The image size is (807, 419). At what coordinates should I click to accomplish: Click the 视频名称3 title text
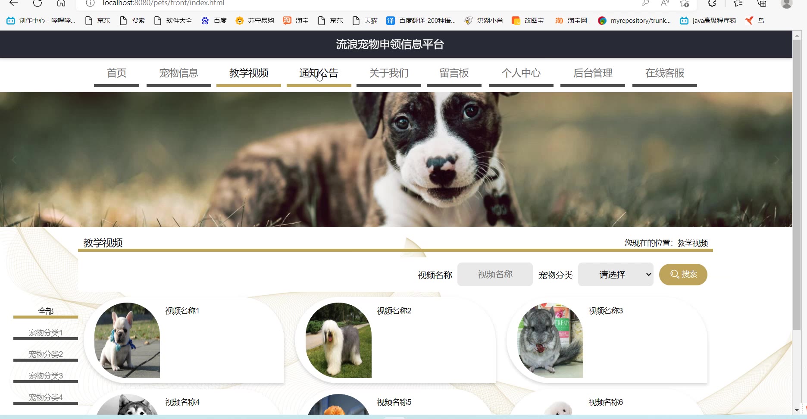point(606,311)
